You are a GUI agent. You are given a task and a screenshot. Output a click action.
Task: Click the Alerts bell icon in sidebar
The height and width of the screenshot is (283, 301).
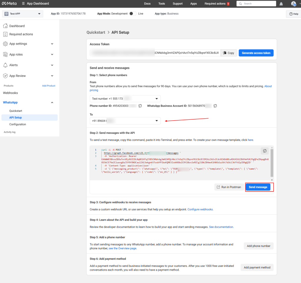[x=5, y=65]
